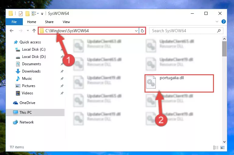Expand the ribbon with the chevron
This screenshot has height=155, width=234.
click(217, 22)
